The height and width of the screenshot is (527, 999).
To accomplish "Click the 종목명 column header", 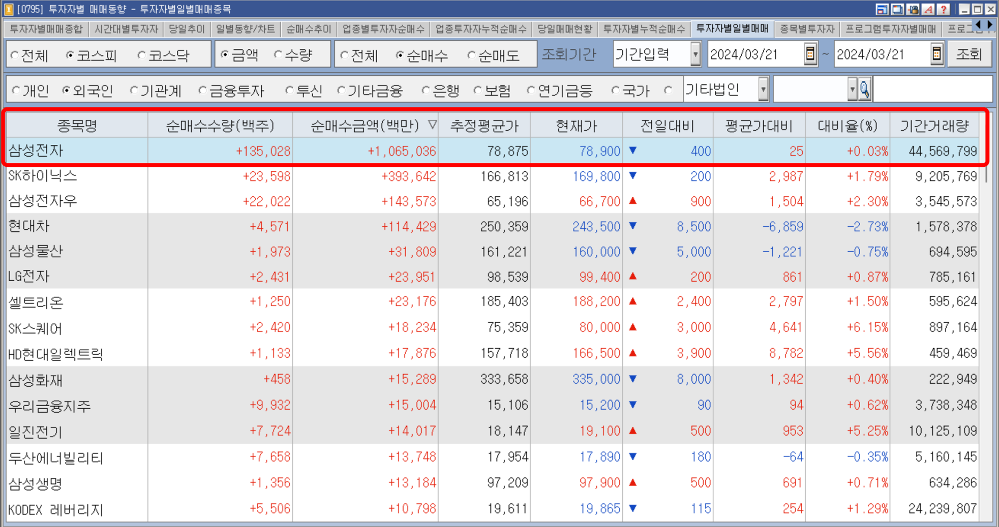I will point(77,125).
